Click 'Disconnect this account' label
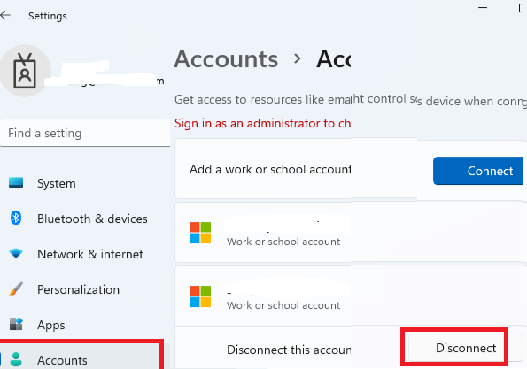The image size is (527, 369). [x=289, y=350]
